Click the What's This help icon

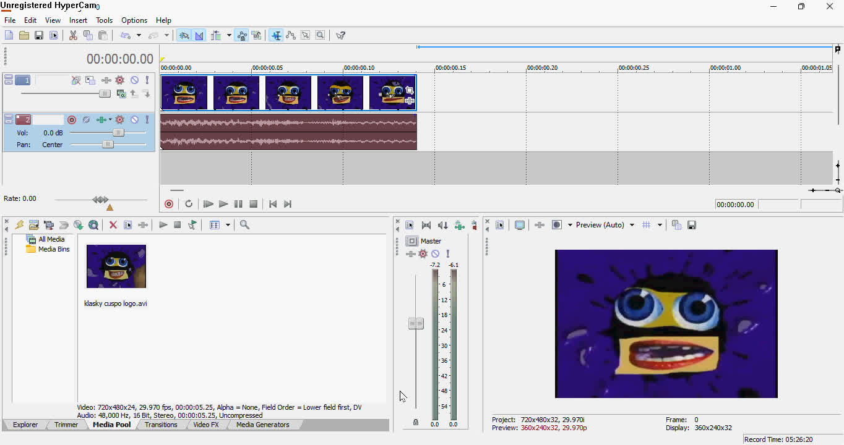(x=340, y=35)
